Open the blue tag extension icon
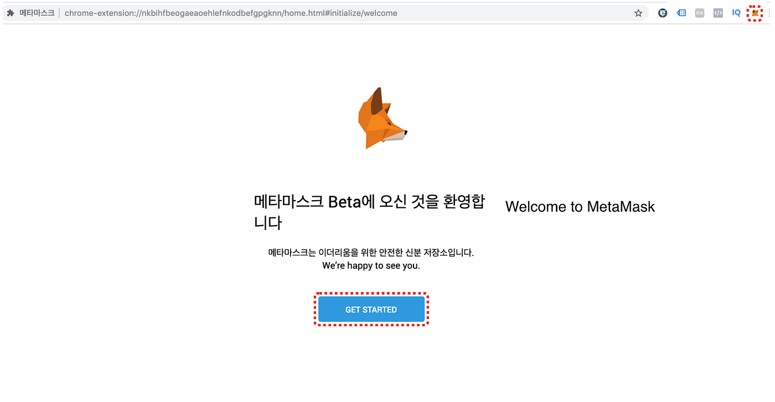Screen dimensions: 775x402 click(681, 13)
